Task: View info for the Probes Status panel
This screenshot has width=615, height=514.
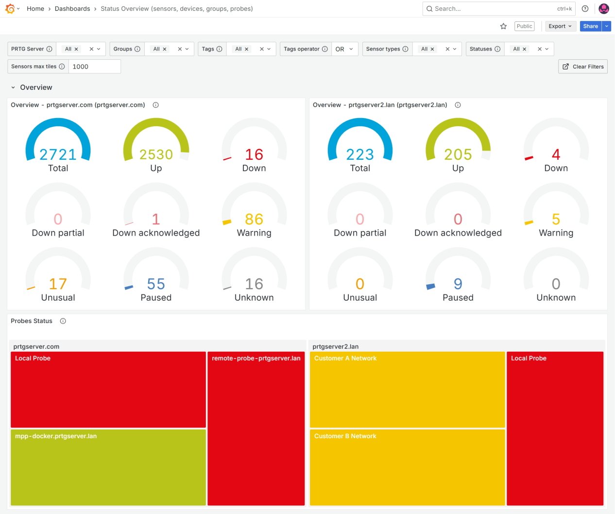Action: pyautogui.click(x=63, y=321)
